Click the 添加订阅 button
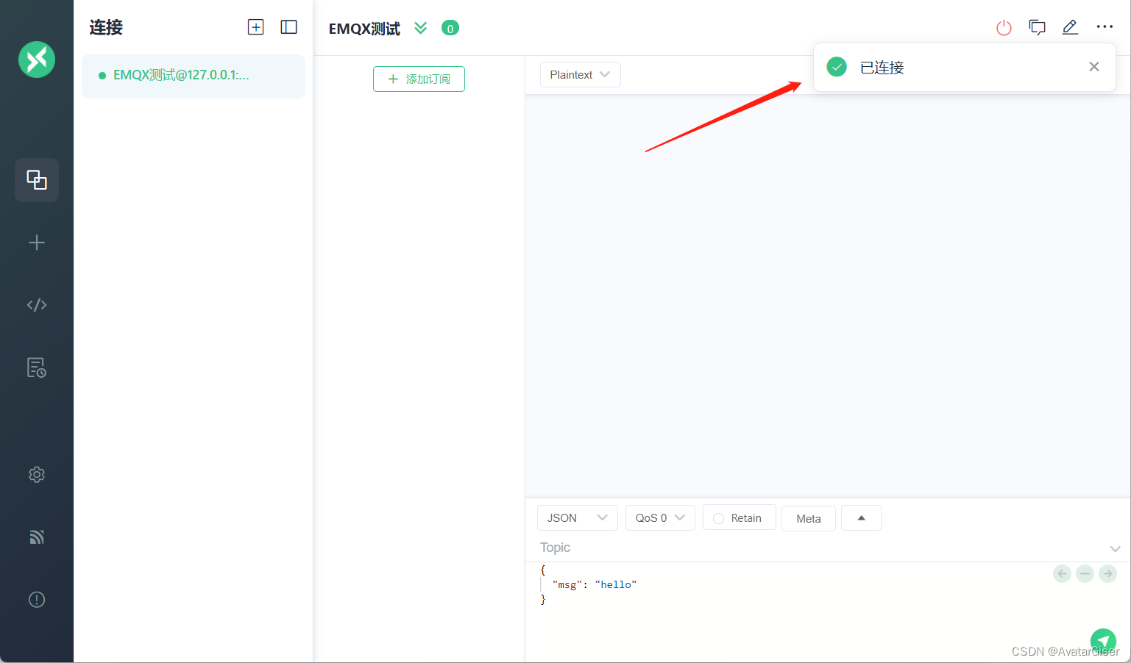Screen dimensions: 1131x663 tap(419, 79)
